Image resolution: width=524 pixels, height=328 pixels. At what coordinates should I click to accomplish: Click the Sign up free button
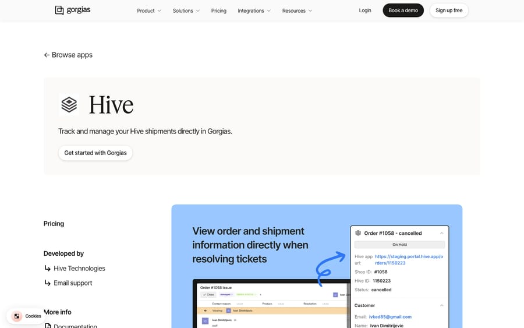[449, 10]
